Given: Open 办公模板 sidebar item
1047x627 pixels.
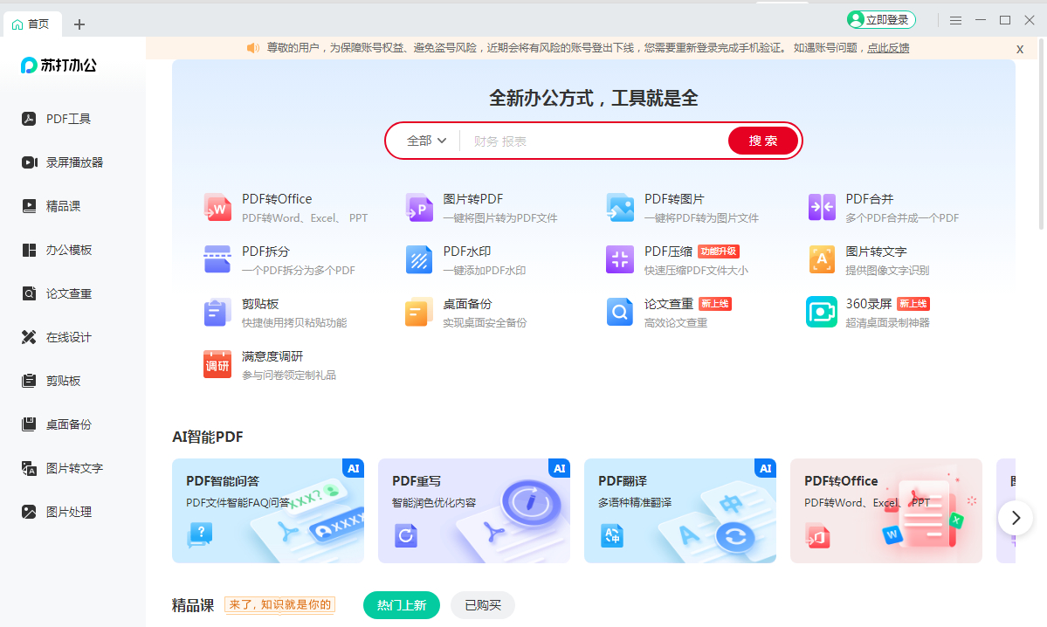Looking at the screenshot, I should 57,250.
